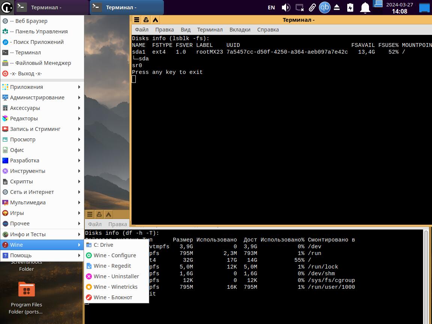Image resolution: width=432 pixels, height=324 pixels.
Task: Switch the EN keyboard layout indicator
Action: coord(271,7)
